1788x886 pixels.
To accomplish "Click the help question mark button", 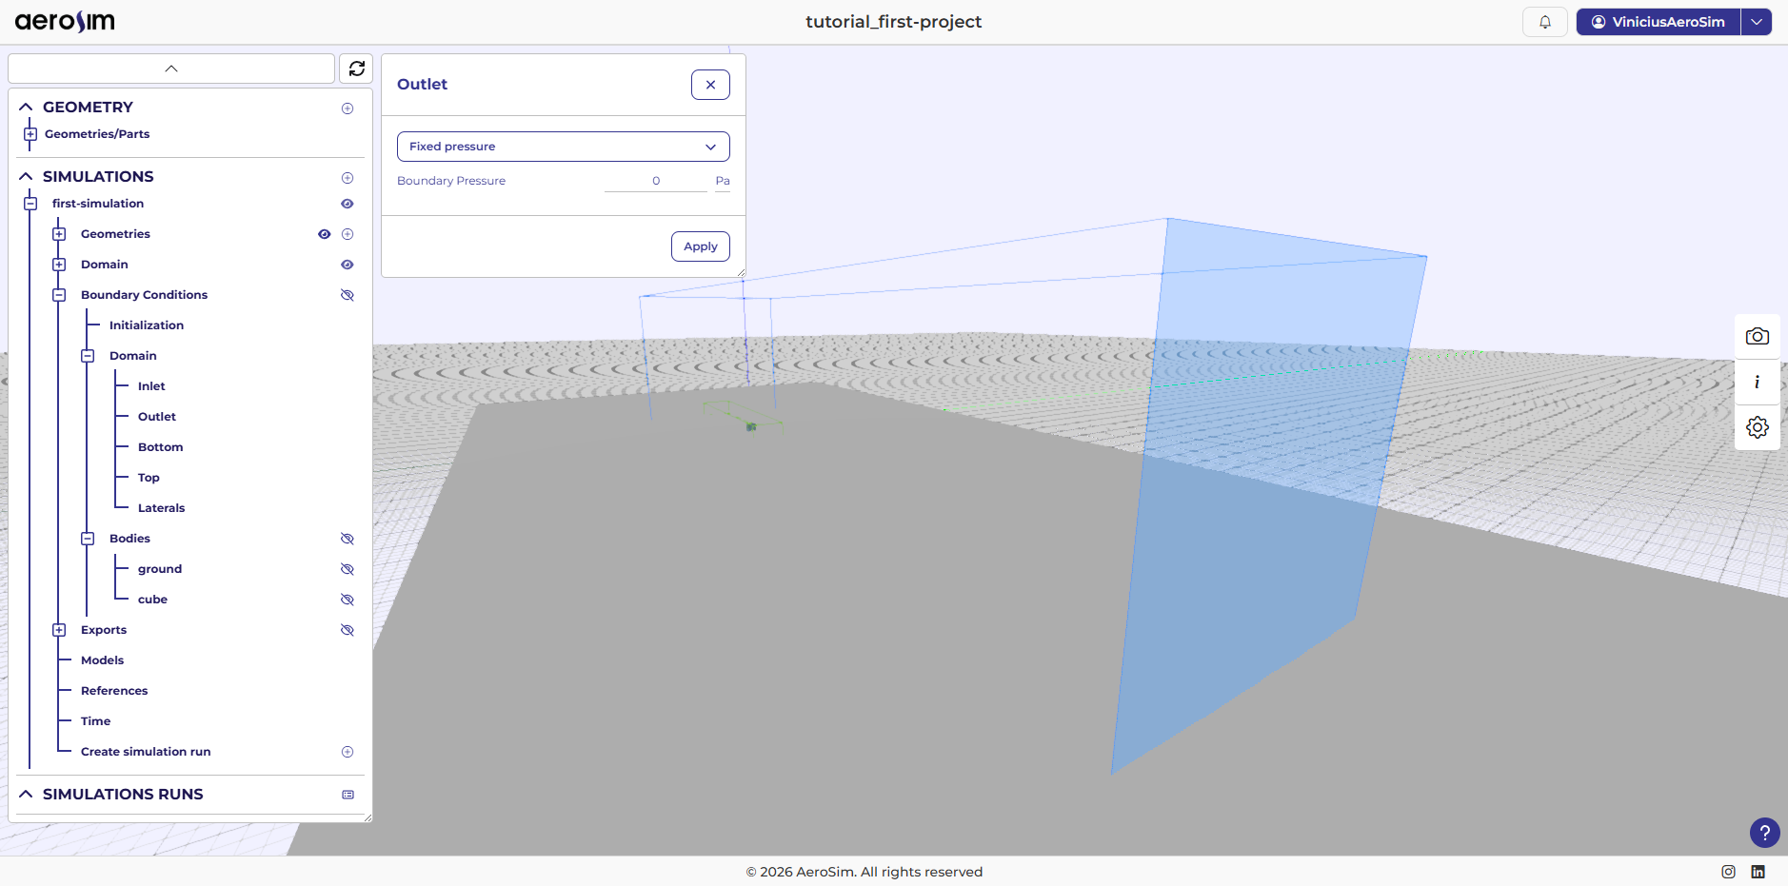I will click(1764, 833).
